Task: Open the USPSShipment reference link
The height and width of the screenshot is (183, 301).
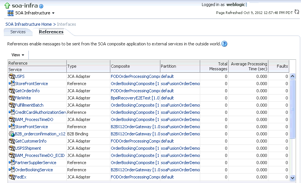Action: pyautogui.click(x=28, y=148)
